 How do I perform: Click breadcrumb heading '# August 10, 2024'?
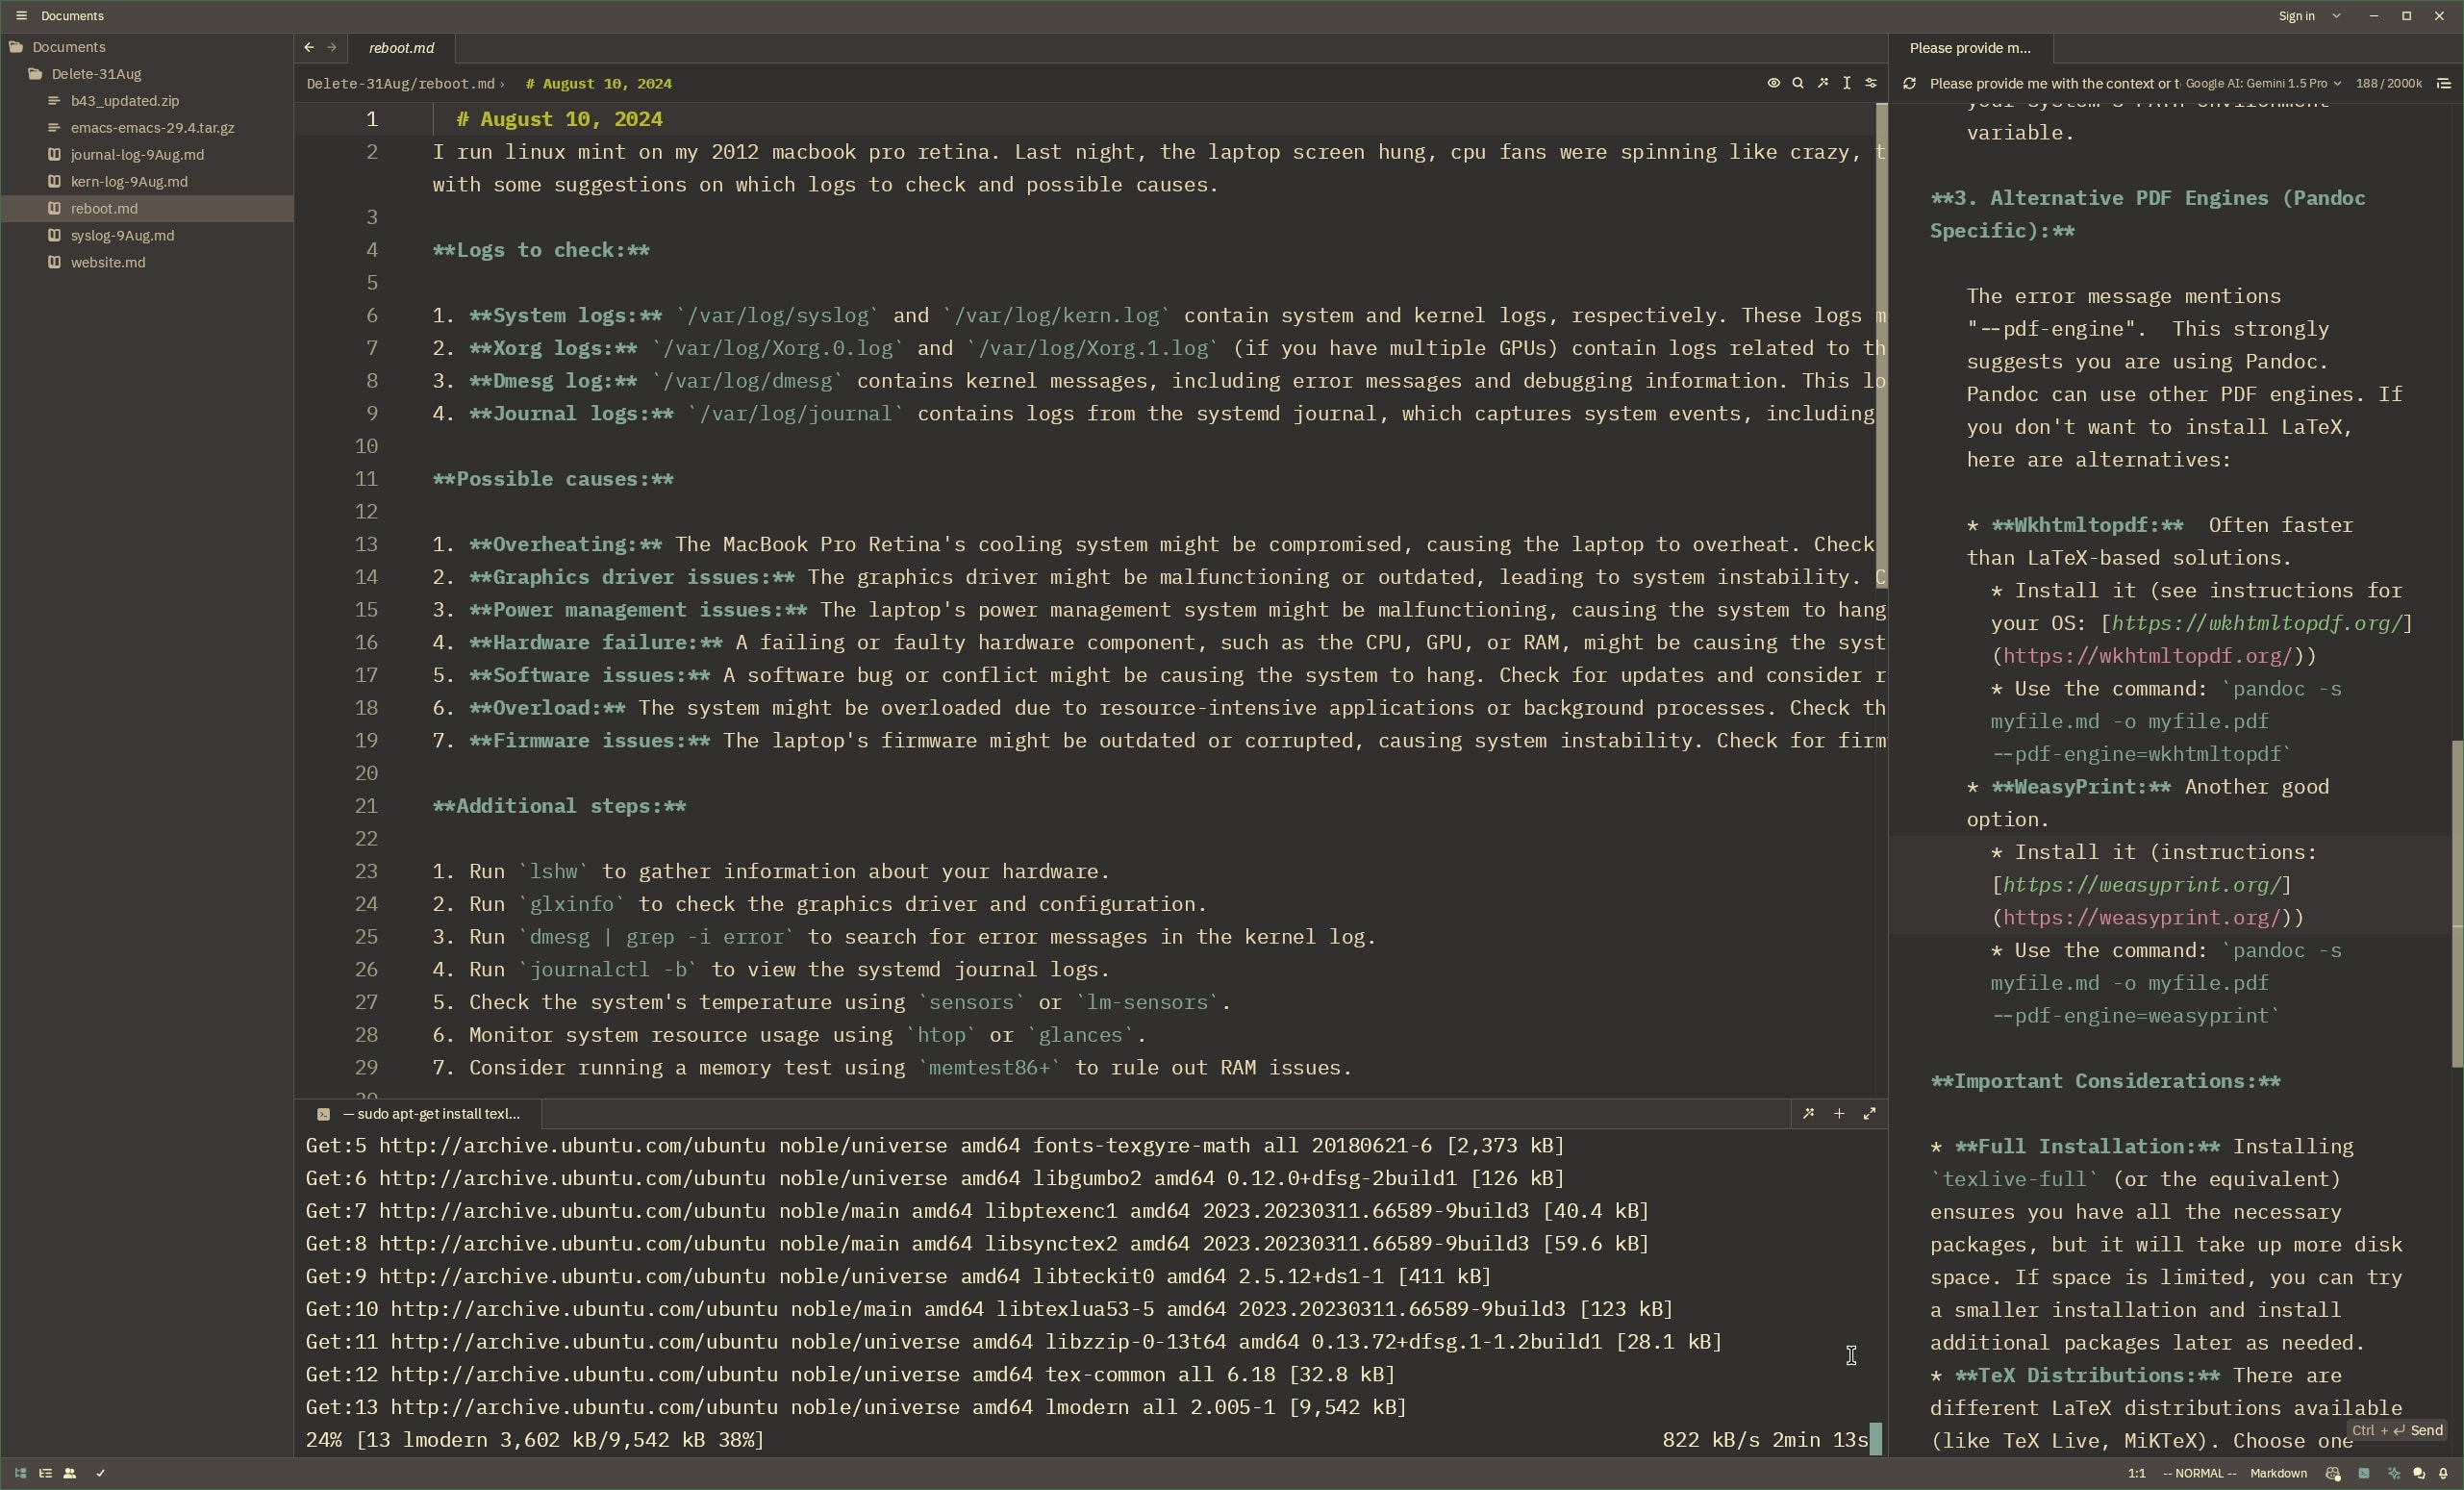[598, 84]
